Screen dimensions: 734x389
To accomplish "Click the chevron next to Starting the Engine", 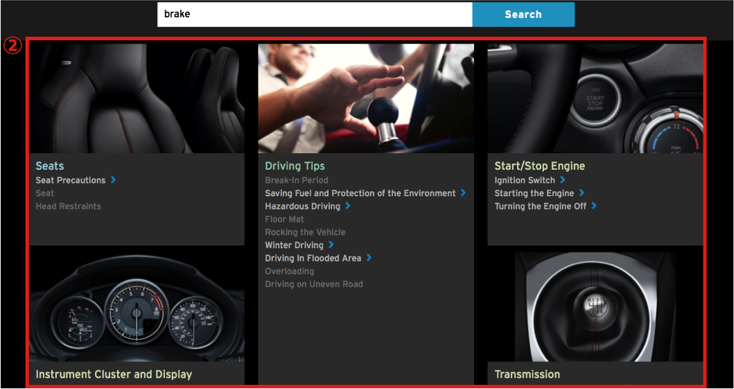I will (x=582, y=193).
